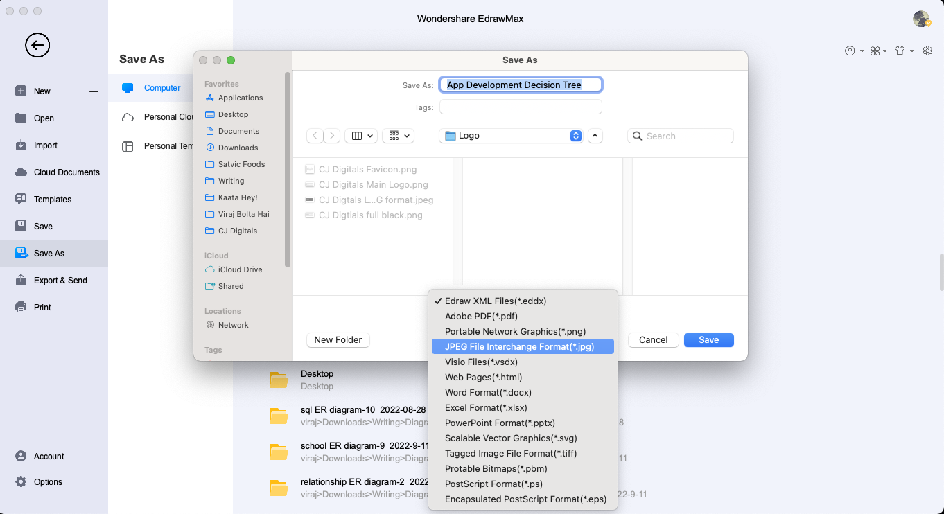Screen dimensions: 944x514
Task: Click the Personal Cloud icon
Action: pos(128,117)
